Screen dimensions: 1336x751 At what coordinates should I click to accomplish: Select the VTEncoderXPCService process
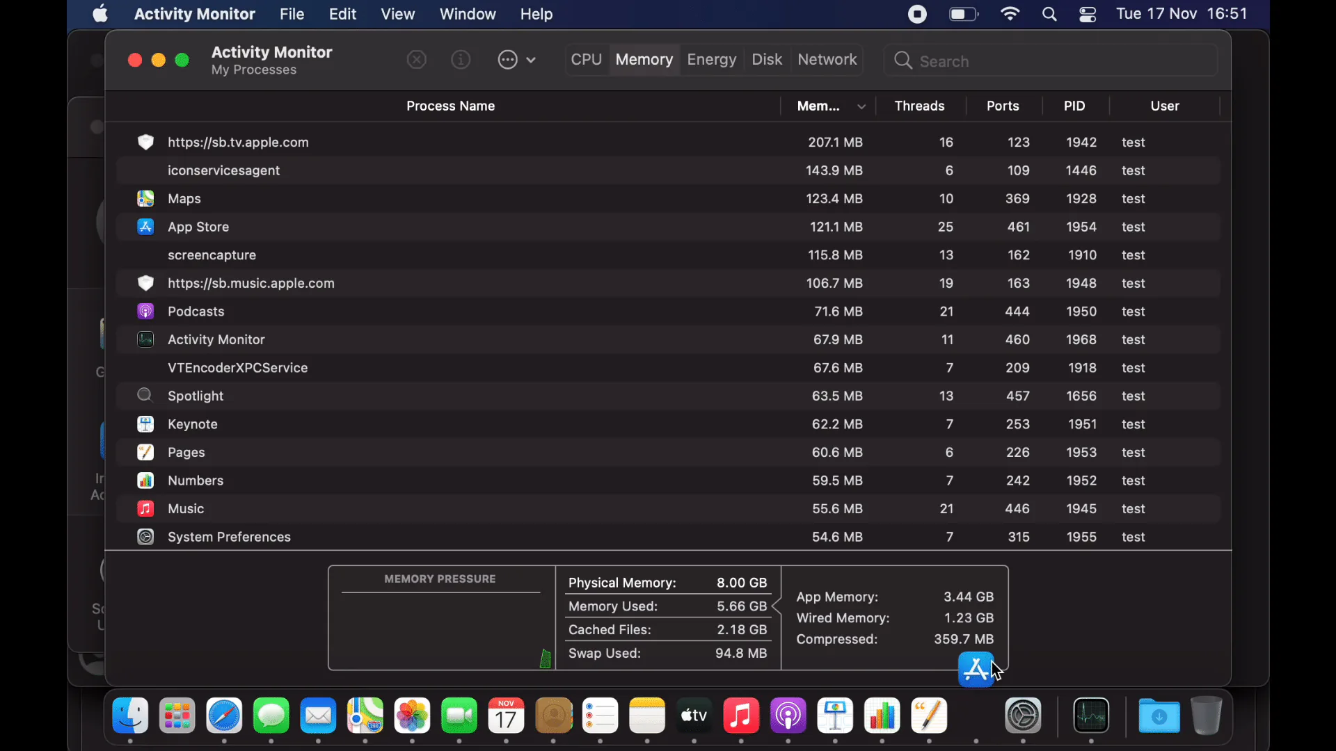click(x=668, y=368)
